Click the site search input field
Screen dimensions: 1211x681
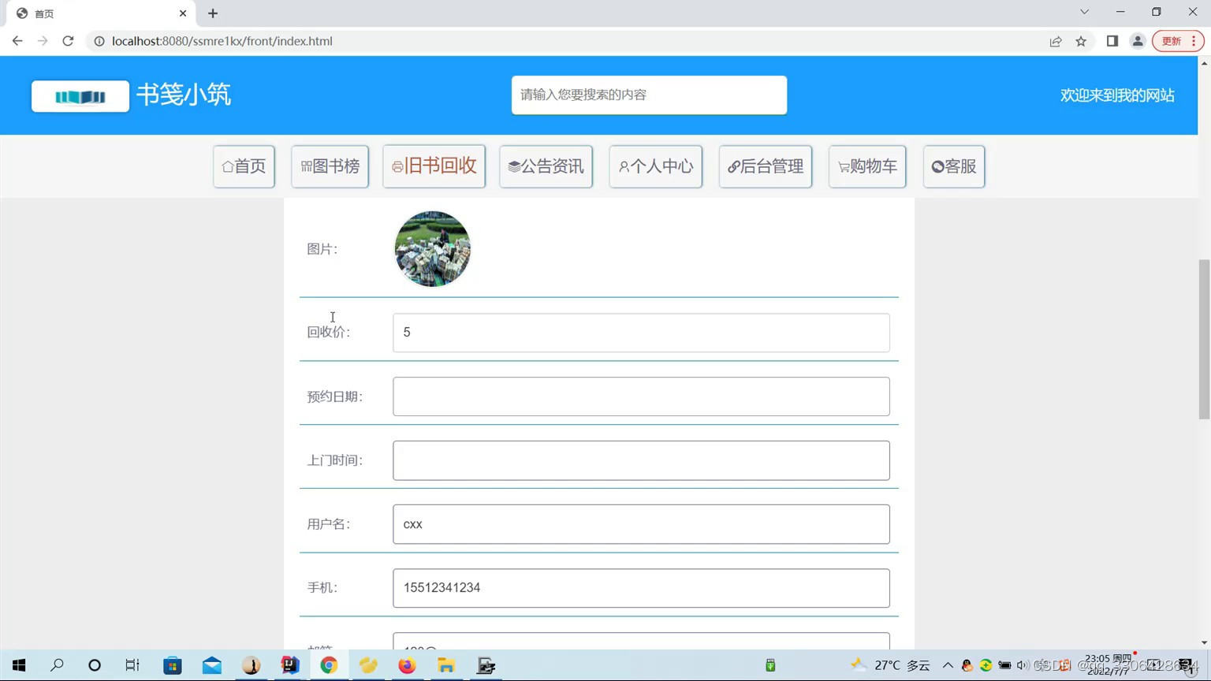(x=648, y=95)
